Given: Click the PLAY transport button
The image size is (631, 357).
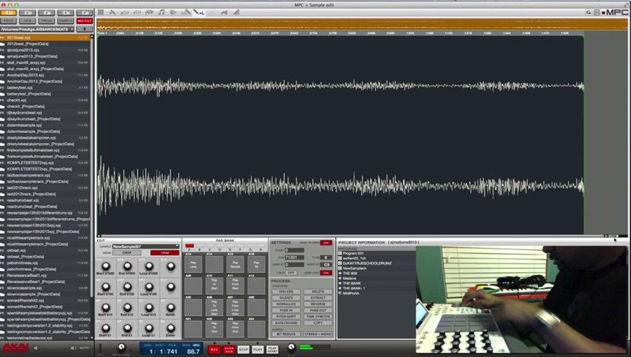Looking at the screenshot, I should click(257, 350).
